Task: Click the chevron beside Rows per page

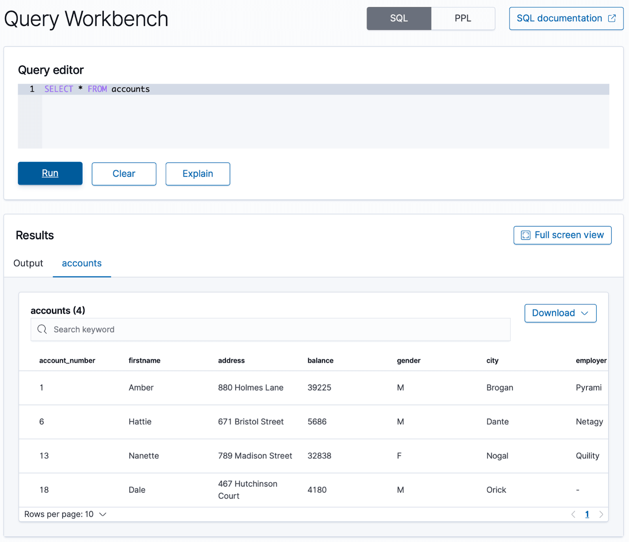Action: coord(103,514)
